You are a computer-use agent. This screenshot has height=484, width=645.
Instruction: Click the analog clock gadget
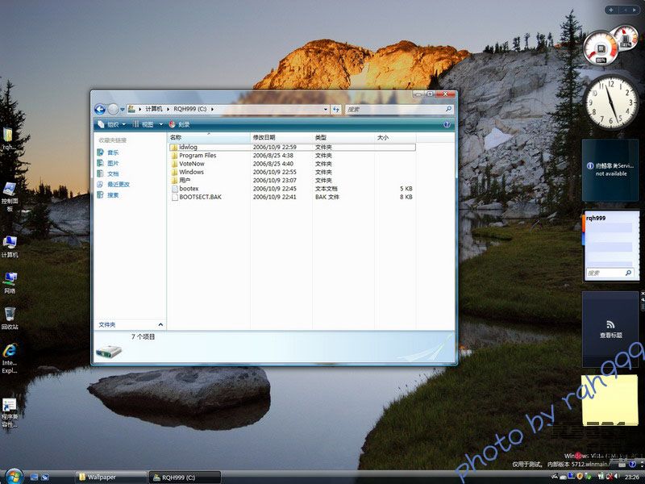[x=611, y=102]
